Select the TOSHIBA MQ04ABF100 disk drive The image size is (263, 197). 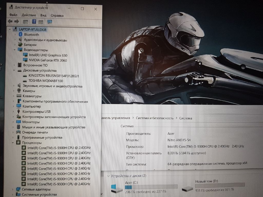tap(46, 81)
